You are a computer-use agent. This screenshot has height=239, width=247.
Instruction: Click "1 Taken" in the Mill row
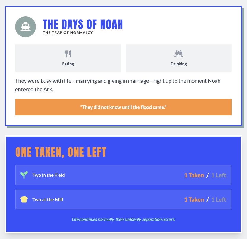coord(194,200)
